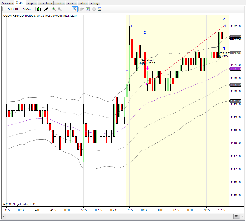This screenshot has height=221, width=246.
Task: Select the Chart tab
Action: tap(19, 3)
